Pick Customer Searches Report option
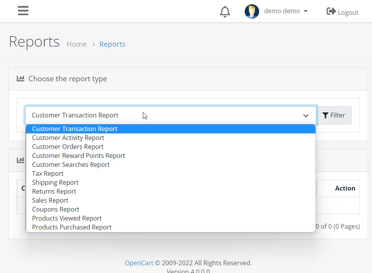The image size is (372, 273). point(71,164)
